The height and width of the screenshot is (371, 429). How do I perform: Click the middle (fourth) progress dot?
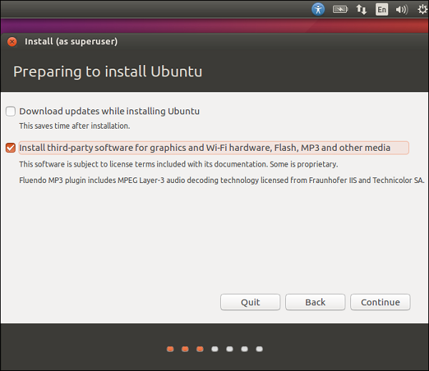pyautogui.click(x=214, y=350)
